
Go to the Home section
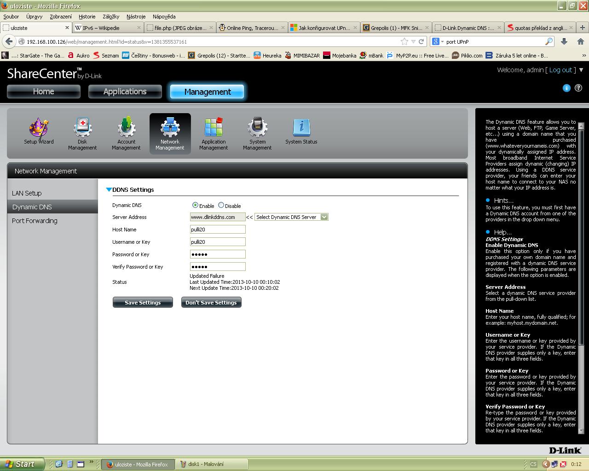point(44,92)
